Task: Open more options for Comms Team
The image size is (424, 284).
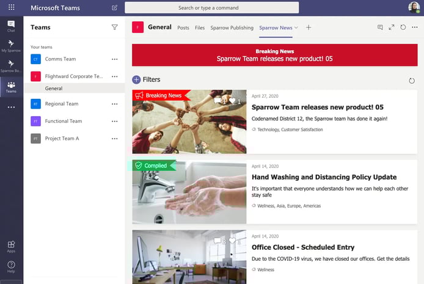Action: tap(114, 59)
